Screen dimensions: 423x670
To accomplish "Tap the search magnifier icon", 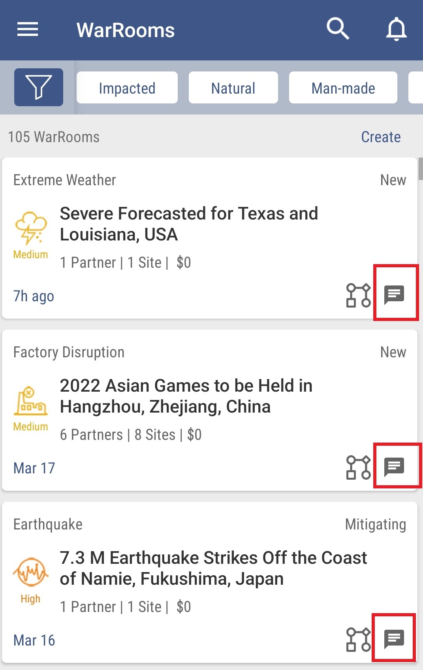I will (338, 29).
